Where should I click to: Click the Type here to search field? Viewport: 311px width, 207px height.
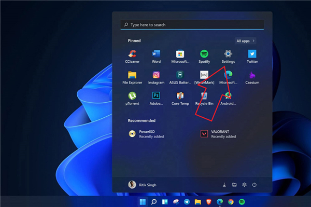click(192, 25)
